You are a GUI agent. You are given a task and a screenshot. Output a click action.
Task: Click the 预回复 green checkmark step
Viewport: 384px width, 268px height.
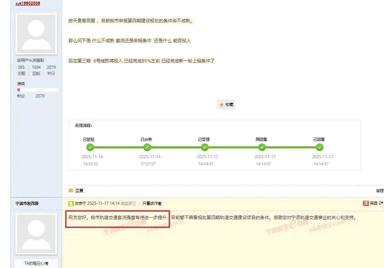[x=262, y=148]
